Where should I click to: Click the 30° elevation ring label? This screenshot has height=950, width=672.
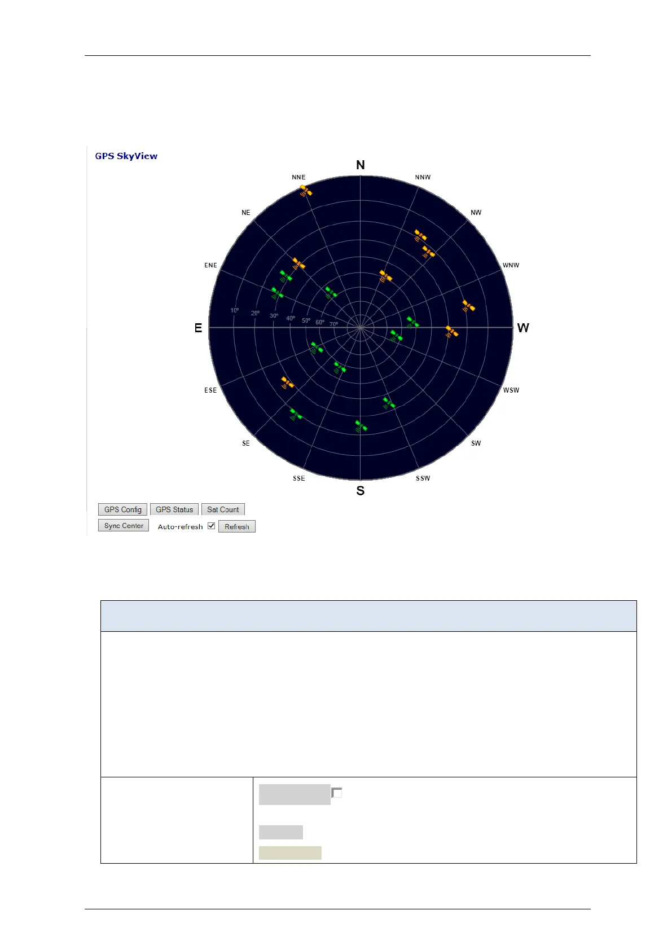click(x=274, y=316)
